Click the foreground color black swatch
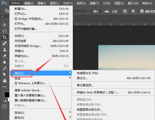 [7, 95]
